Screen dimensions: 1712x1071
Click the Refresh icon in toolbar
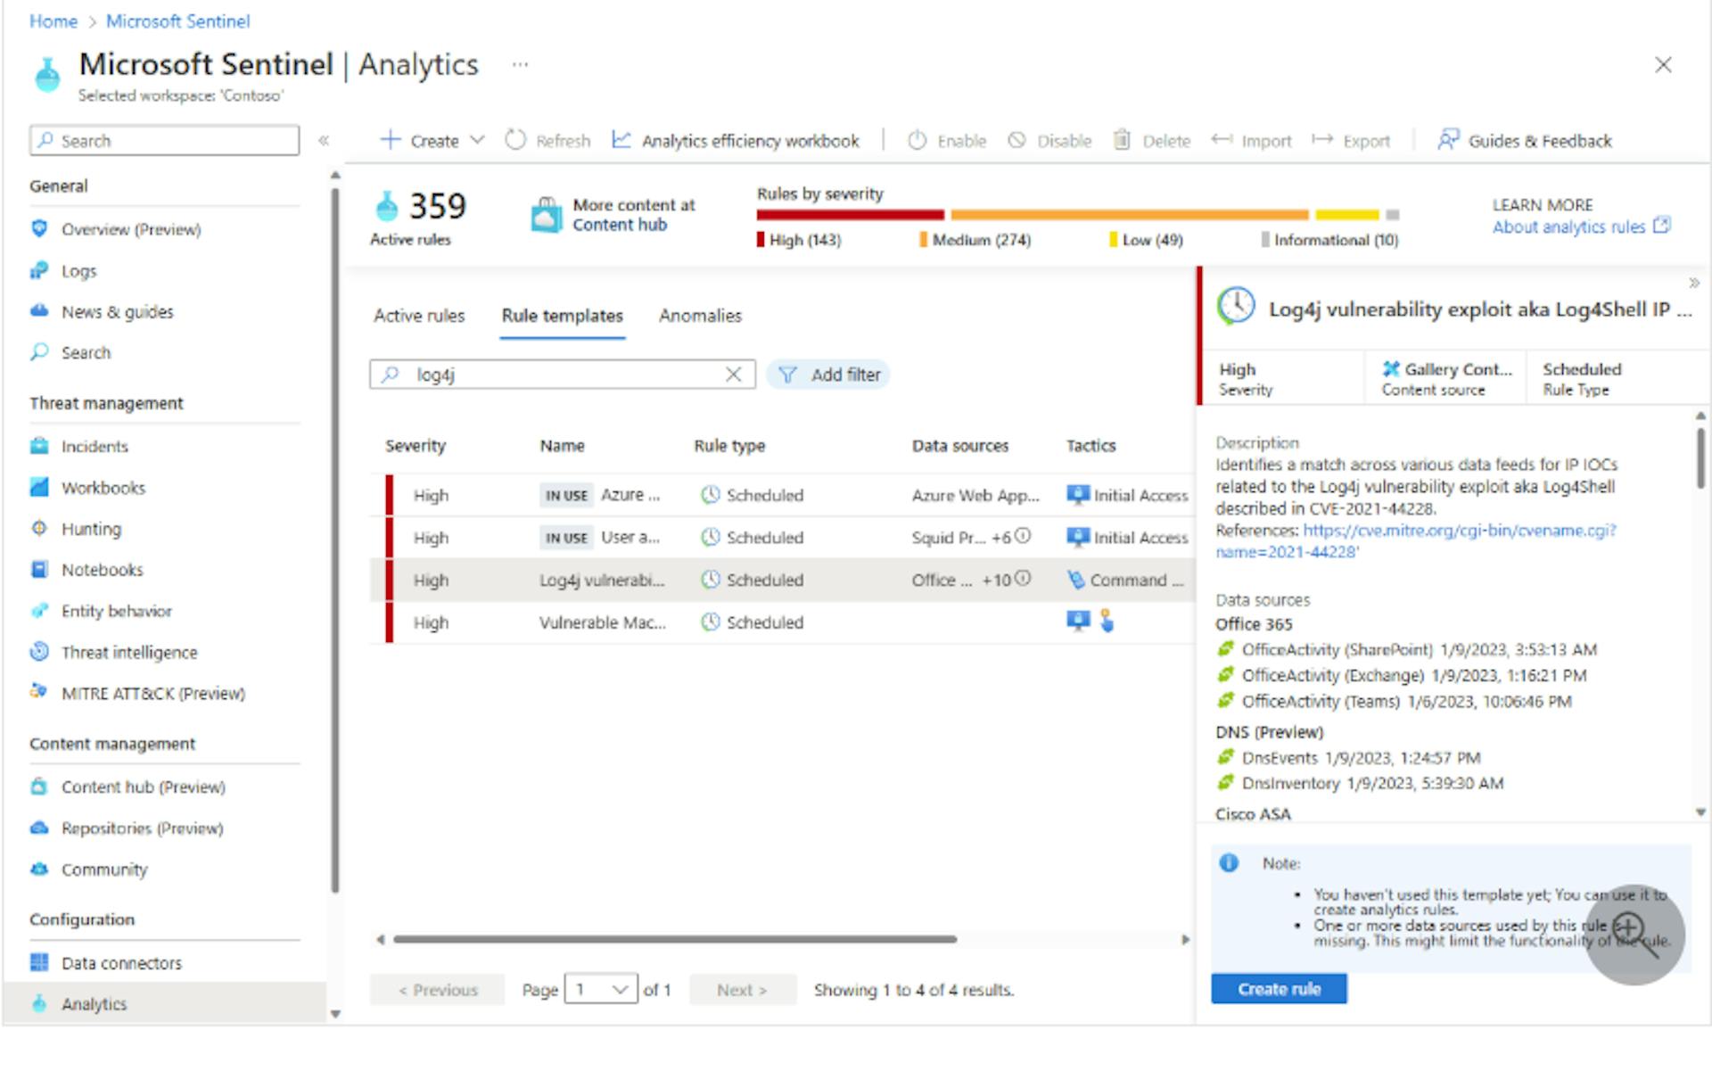click(x=515, y=140)
